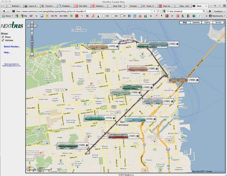Reload the page with the refresh icon
Screen dimensions: 227x176
[x=158, y=11]
